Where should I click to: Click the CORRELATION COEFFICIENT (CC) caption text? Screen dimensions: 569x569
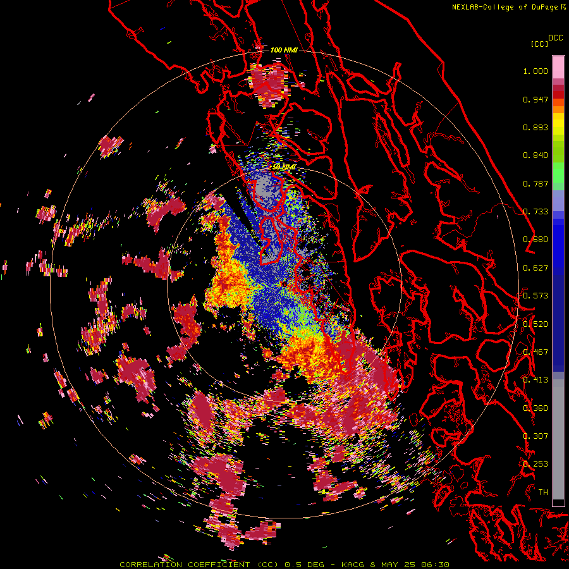pos(199,565)
